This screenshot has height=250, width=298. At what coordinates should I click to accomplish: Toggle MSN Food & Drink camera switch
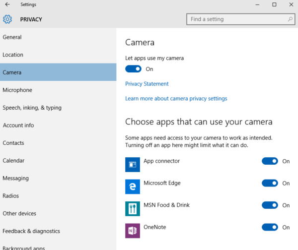tap(270, 205)
